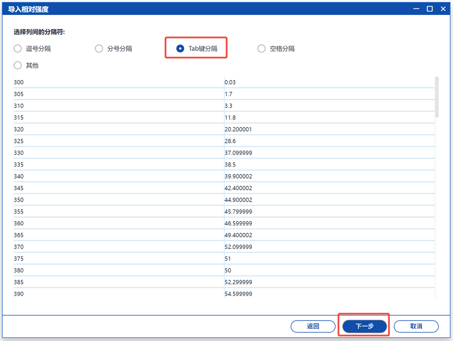Click the vertical scrollbar thumb in preview
The width and height of the screenshot is (453, 341).
pyautogui.click(x=437, y=97)
